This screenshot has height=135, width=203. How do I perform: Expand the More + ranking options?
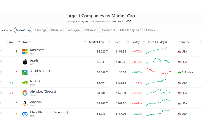[151, 30]
